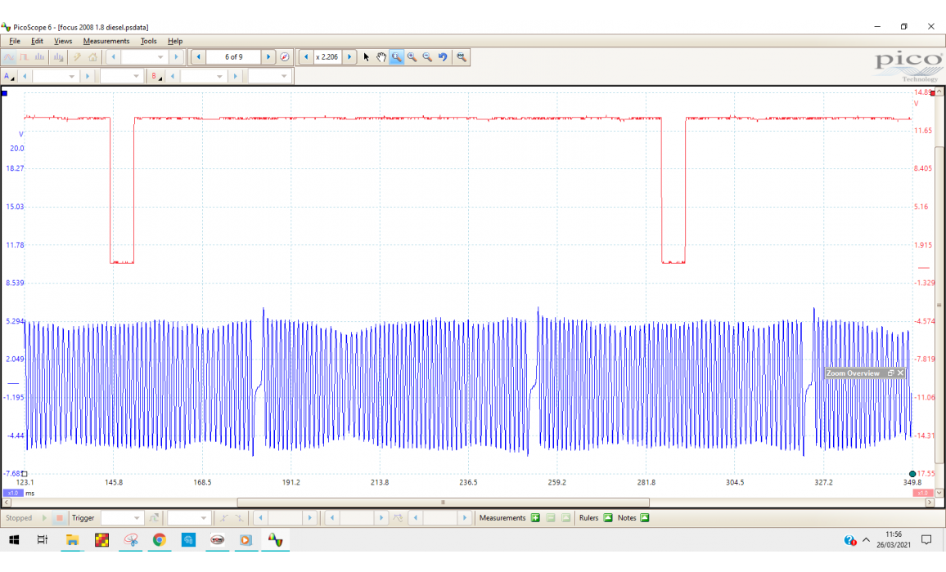Activate the window-select zoom tool
The image size is (946, 572).
click(x=397, y=57)
